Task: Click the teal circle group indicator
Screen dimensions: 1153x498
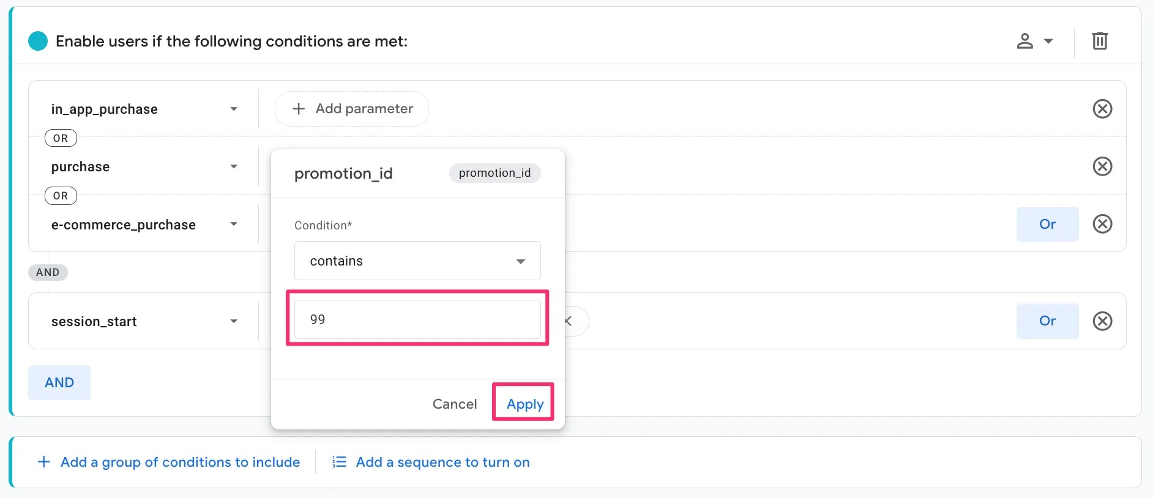Action: click(x=38, y=41)
